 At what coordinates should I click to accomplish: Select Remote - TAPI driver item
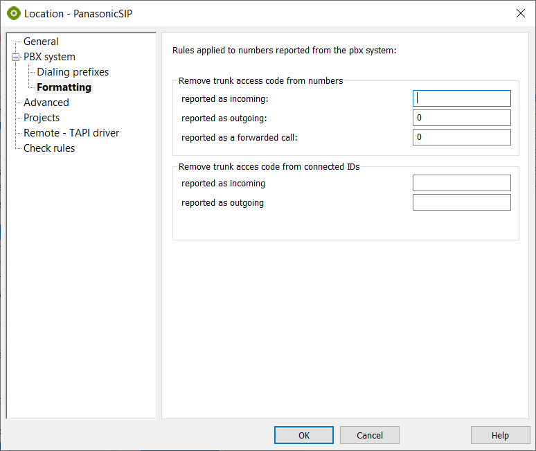[x=71, y=133]
